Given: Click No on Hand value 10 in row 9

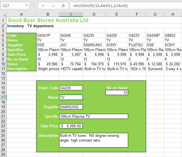Looking at the screenshot, I should point(48,59).
